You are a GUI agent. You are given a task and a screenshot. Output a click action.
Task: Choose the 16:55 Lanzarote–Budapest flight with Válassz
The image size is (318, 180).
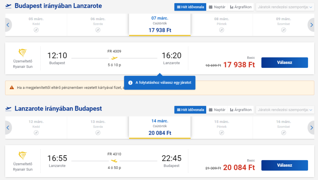click(x=284, y=165)
